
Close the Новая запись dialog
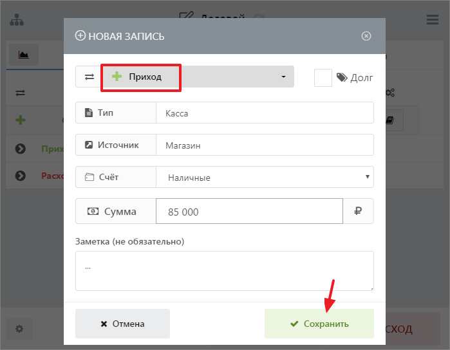(x=366, y=36)
